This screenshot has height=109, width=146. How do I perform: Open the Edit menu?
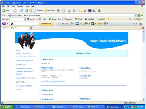coord(8,6)
